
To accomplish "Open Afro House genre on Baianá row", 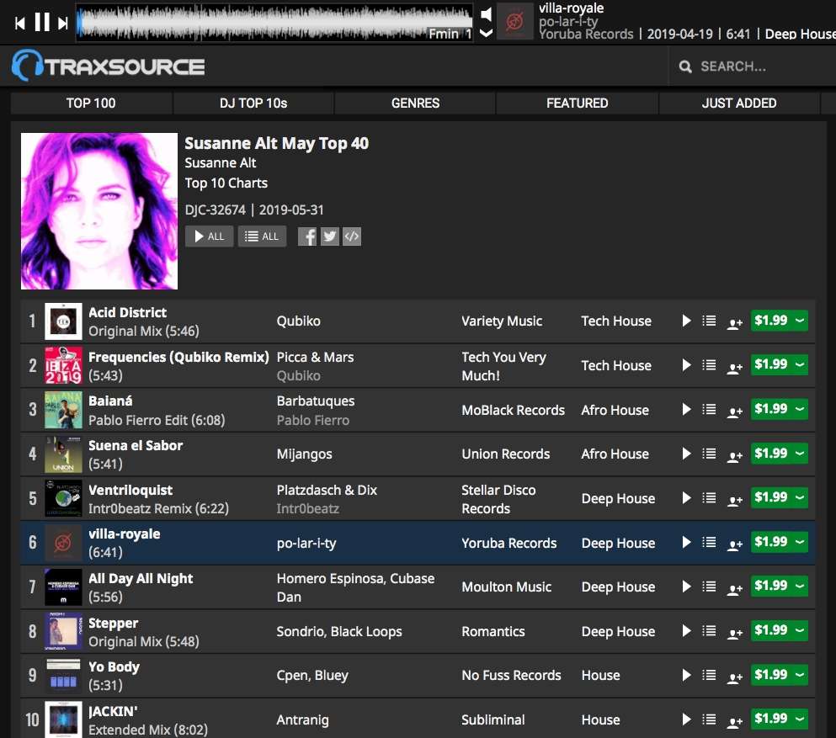I will [615, 410].
